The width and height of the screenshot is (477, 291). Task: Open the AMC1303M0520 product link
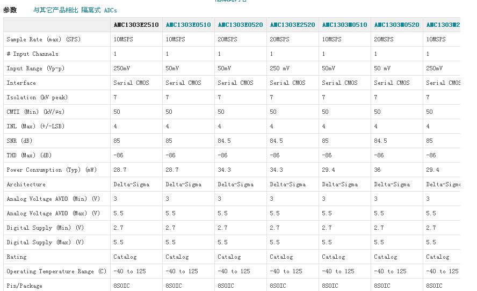(x=396, y=25)
